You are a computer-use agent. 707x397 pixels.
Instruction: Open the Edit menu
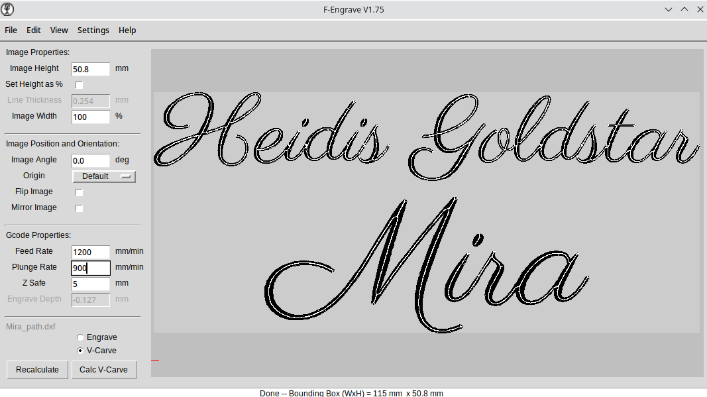click(34, 30)
